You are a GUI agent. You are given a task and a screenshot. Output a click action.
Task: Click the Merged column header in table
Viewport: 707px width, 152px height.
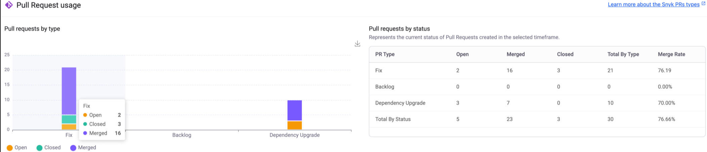point(515,54)
